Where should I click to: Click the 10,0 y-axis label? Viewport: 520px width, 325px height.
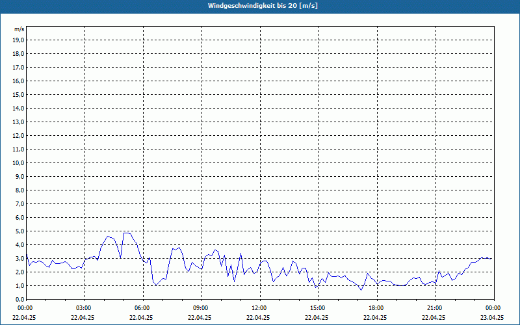(x=18, y=163)
